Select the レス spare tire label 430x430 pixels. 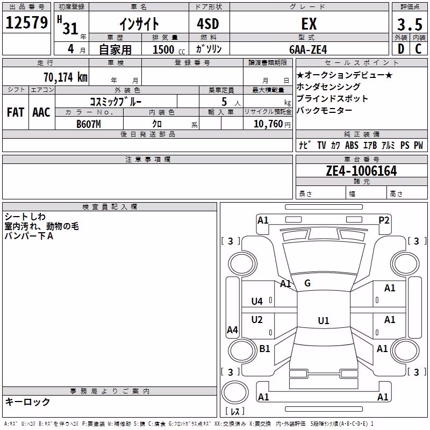pyautogui.click(x=235, y=411)
